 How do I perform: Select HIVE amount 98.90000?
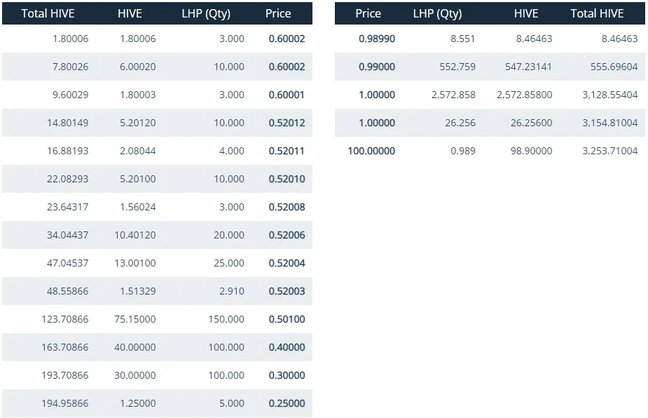[x=531, y=151]
